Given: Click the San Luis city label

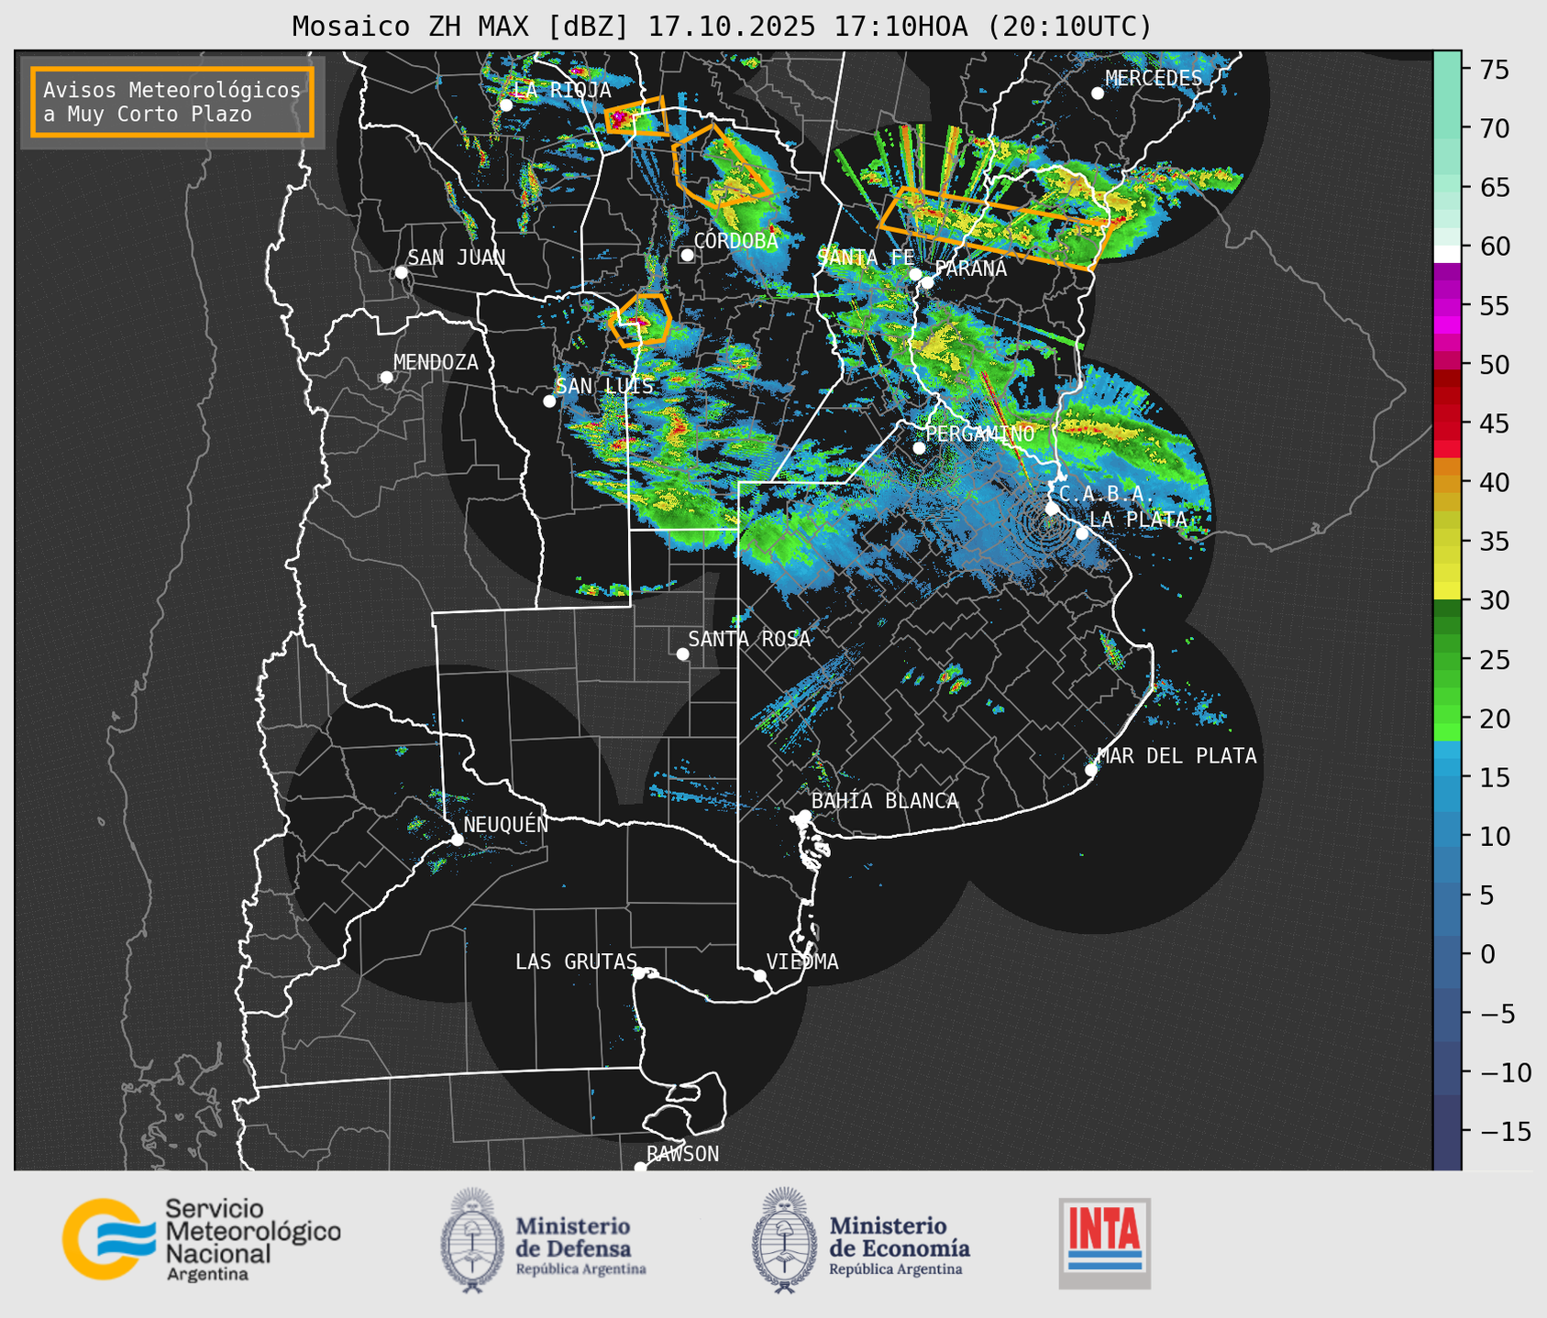Looking at the screenshot, I should (x=605, y=386).
